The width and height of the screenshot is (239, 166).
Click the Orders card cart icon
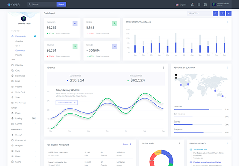tap(115, 23)
